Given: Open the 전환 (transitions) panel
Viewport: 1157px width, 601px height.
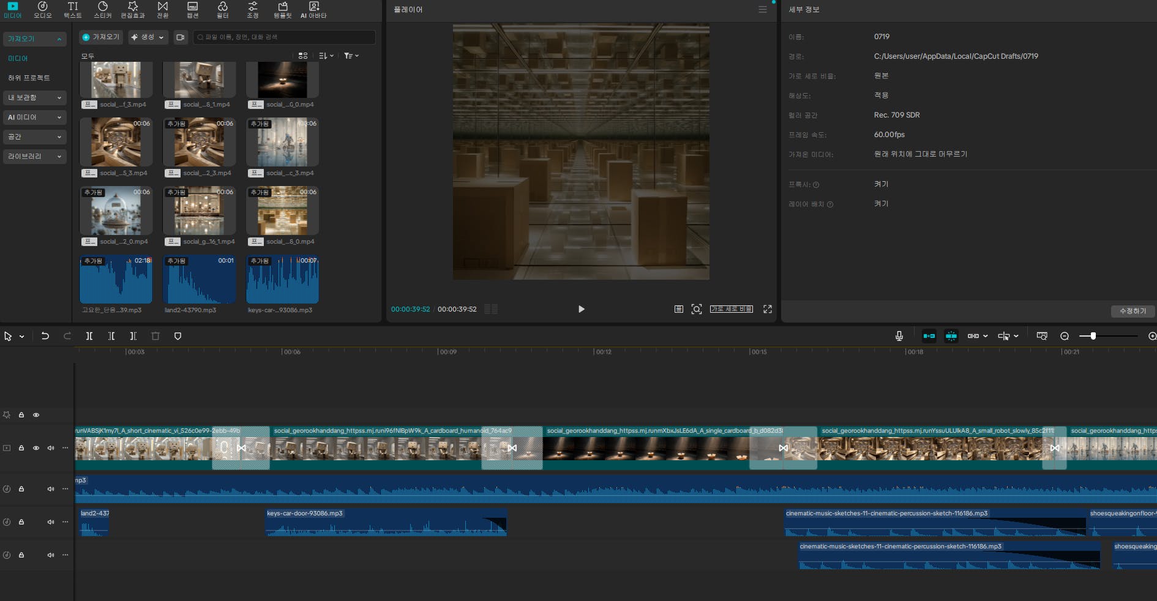Looking at the screenshot, I should [162, 10].
